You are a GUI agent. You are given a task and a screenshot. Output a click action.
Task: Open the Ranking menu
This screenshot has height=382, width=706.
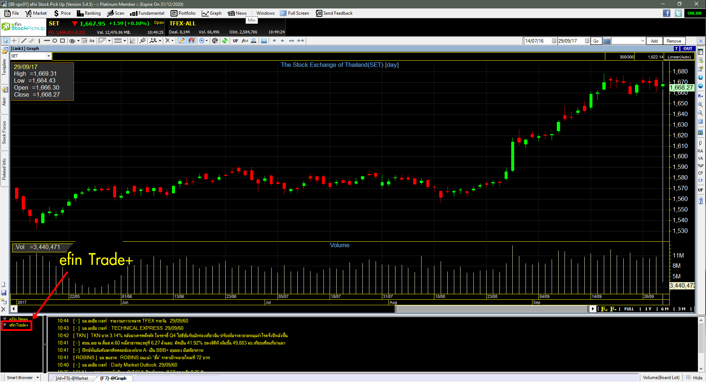click(x=89, y=13)
